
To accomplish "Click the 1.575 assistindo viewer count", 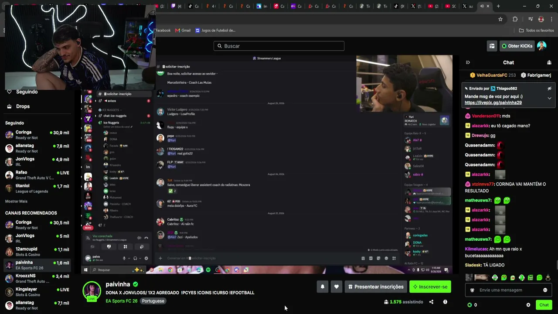I will point(404,302).
